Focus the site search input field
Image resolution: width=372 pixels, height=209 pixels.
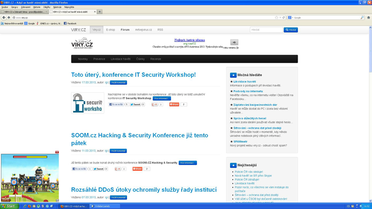click(266, 30)
